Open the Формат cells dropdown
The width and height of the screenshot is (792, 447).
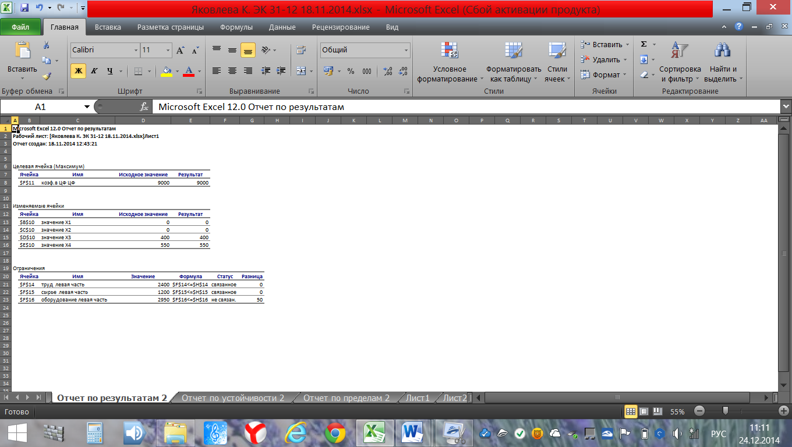(x=604, y=75)
